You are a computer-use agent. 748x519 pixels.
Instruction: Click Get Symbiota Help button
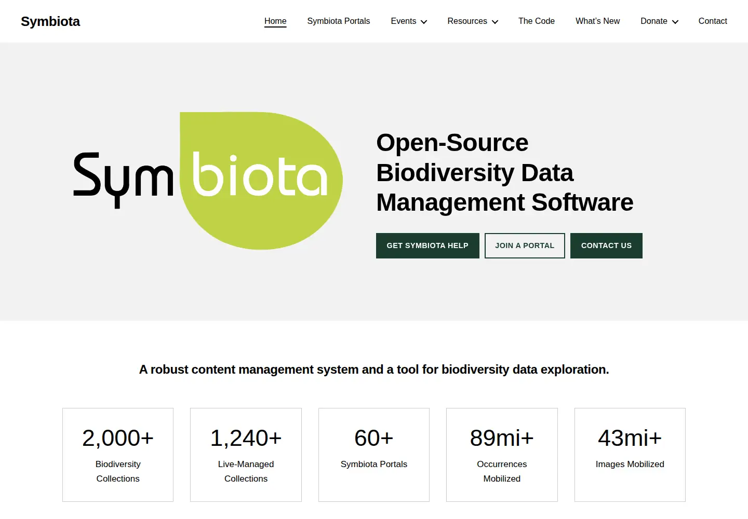(428, 245)
